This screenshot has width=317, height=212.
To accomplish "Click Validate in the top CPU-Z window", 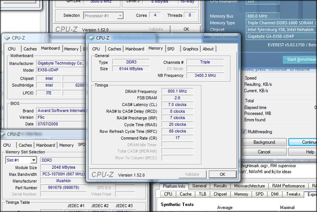I will (156, 29).
